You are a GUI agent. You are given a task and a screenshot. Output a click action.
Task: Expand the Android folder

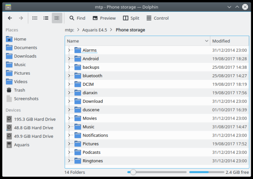point(69,59)
